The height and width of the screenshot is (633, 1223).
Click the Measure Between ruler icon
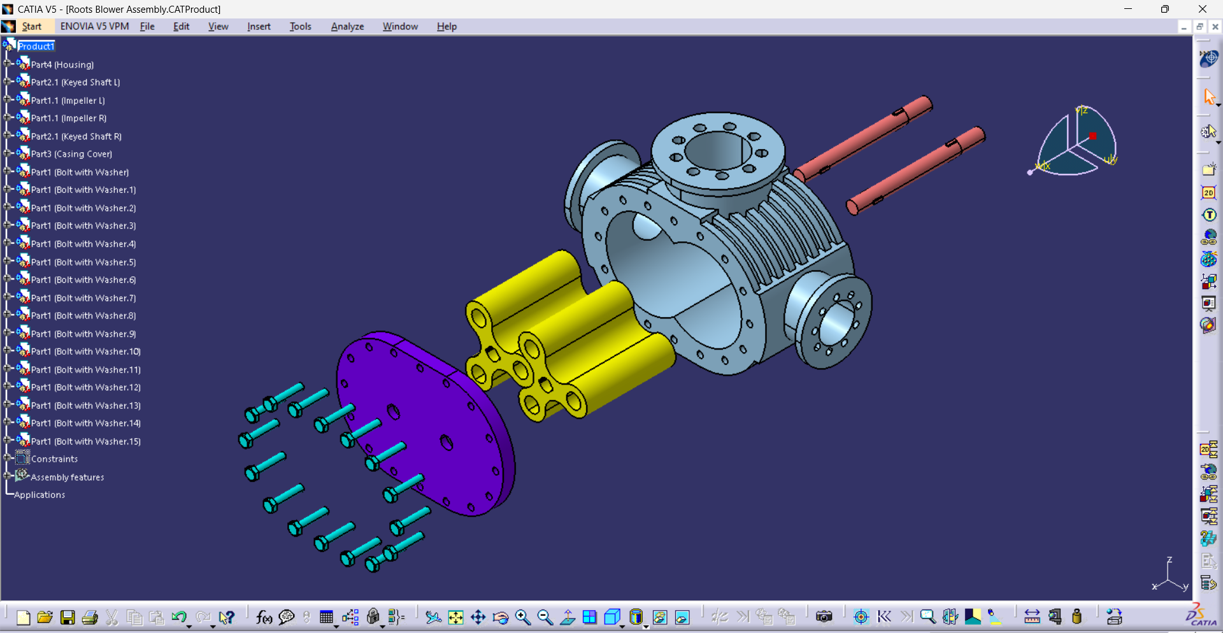tap(1032, 617)
